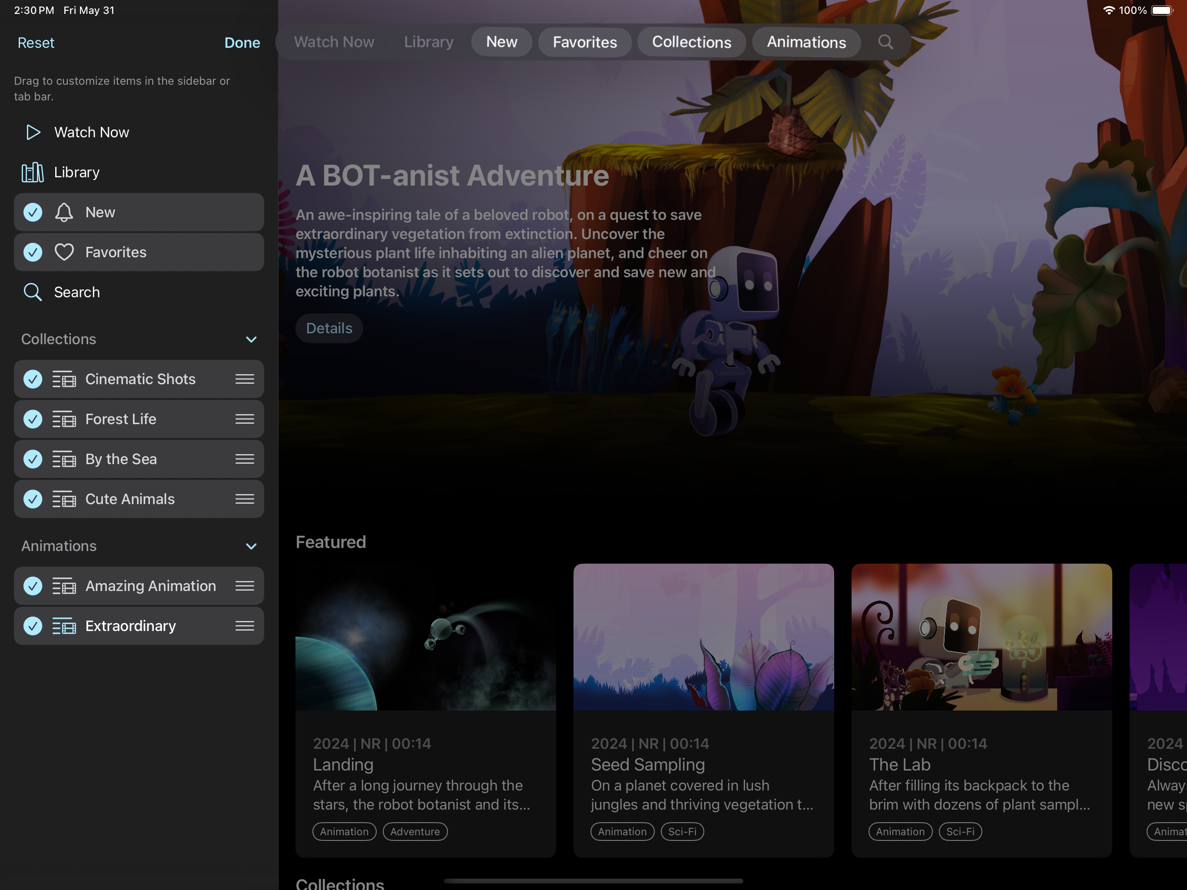Viewport: 1187px width, 890px height.
Task: Open The Lab featured thumbnail
Action: pos(981,637)
